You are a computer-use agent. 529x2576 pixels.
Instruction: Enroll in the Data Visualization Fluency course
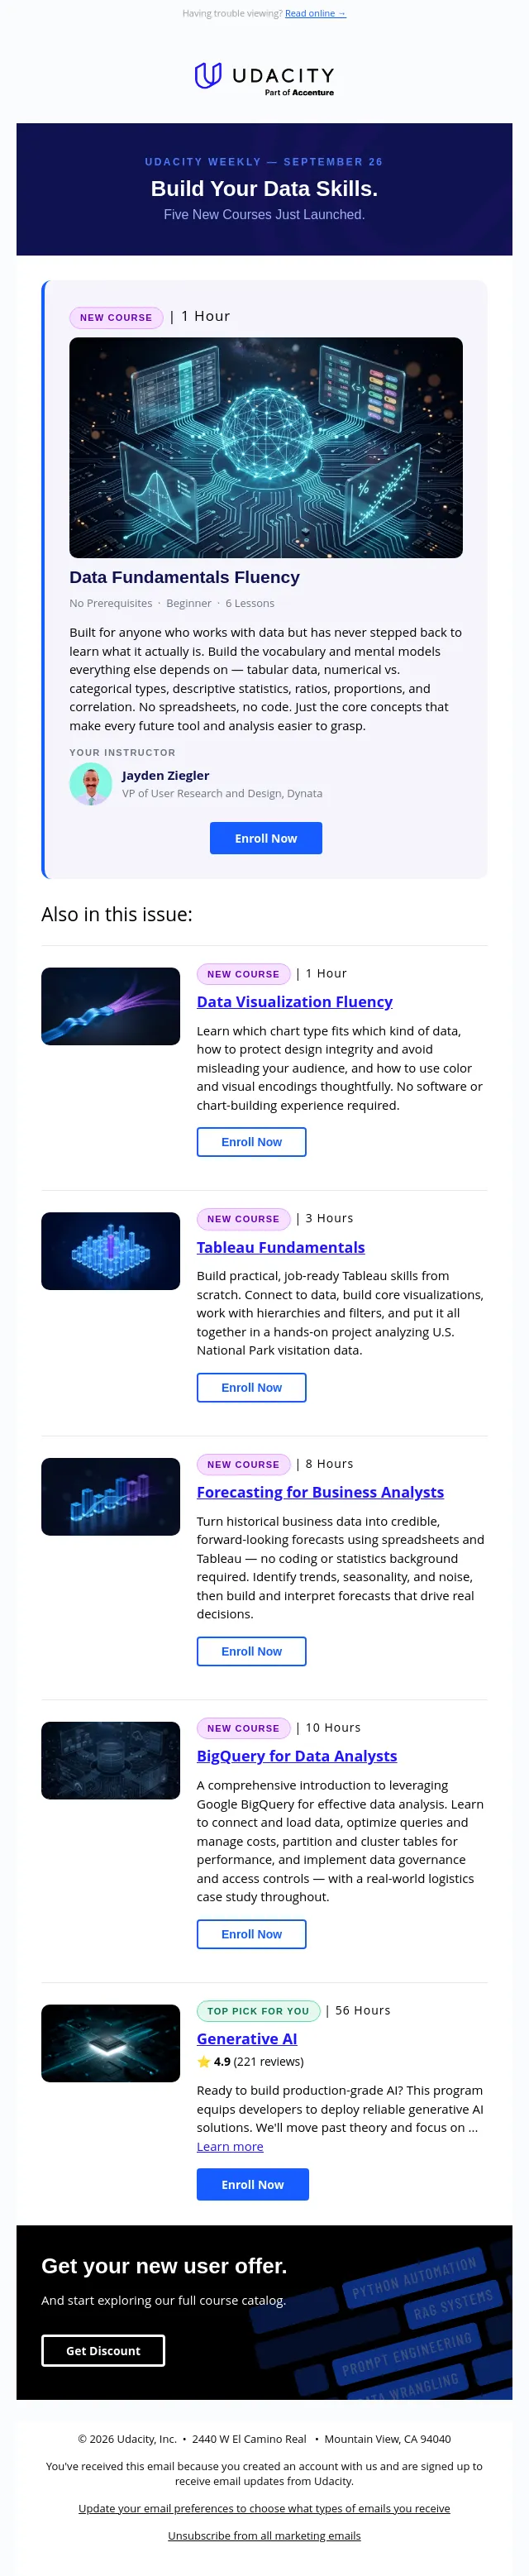(x=252, y=1142)
